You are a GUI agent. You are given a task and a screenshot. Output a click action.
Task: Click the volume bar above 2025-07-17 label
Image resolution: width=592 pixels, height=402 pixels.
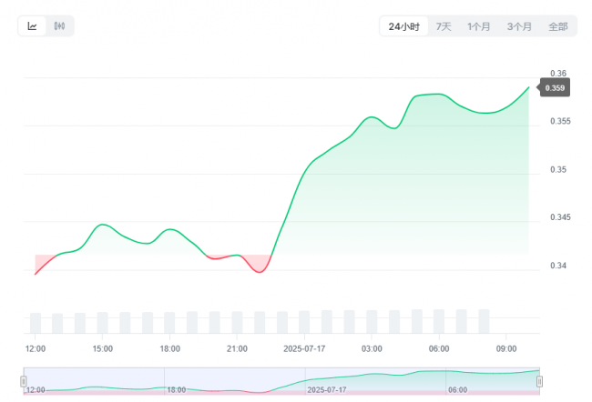click(x=304, y=322)
